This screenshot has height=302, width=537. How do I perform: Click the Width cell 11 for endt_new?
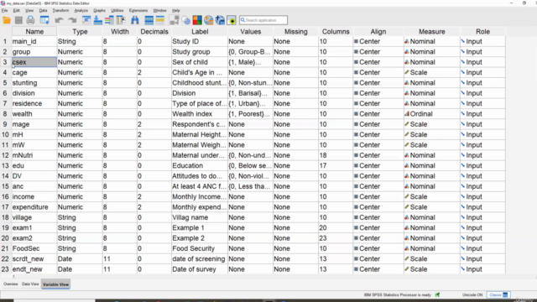click(x=119, y=269)
